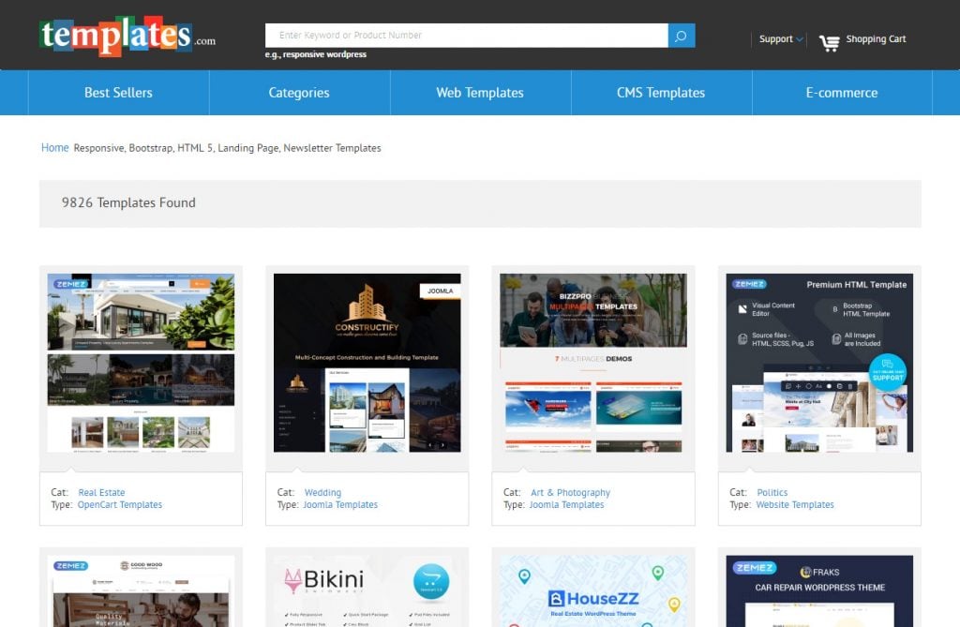Open the Categories menu
The image size is (960, 627).
click(x=299, y=93)
